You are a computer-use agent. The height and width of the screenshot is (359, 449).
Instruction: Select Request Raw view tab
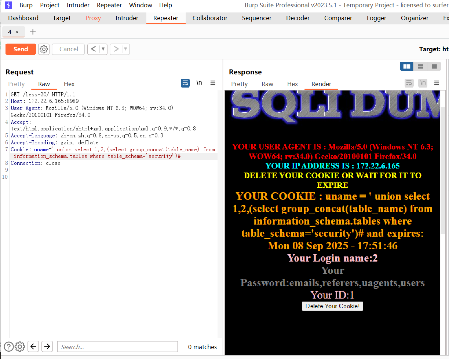44,84
